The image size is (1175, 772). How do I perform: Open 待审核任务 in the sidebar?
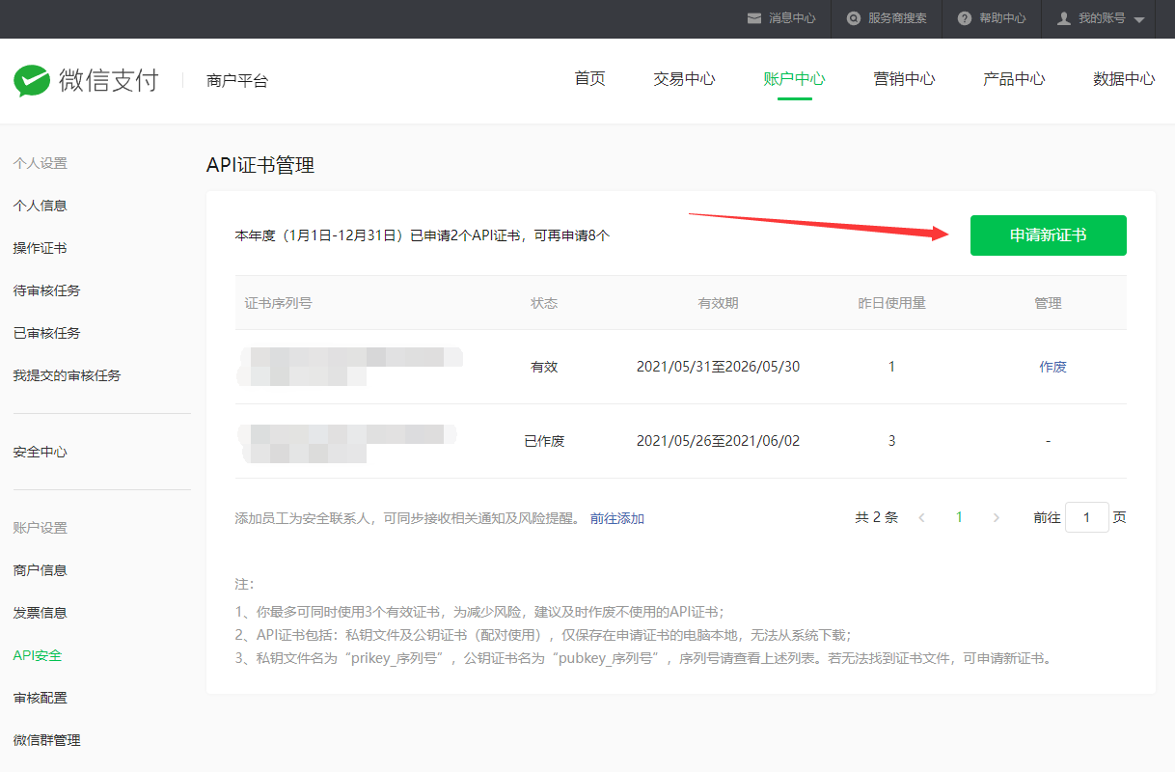click(x=46, y=290)
